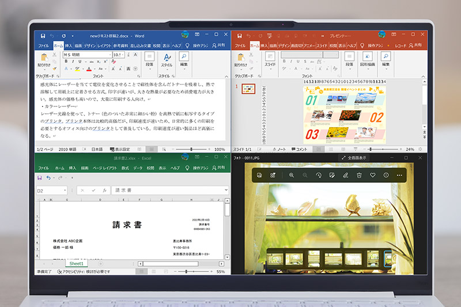Click the zoom in icon in Photos
The image size is (461, 307).
pos(292,175)
